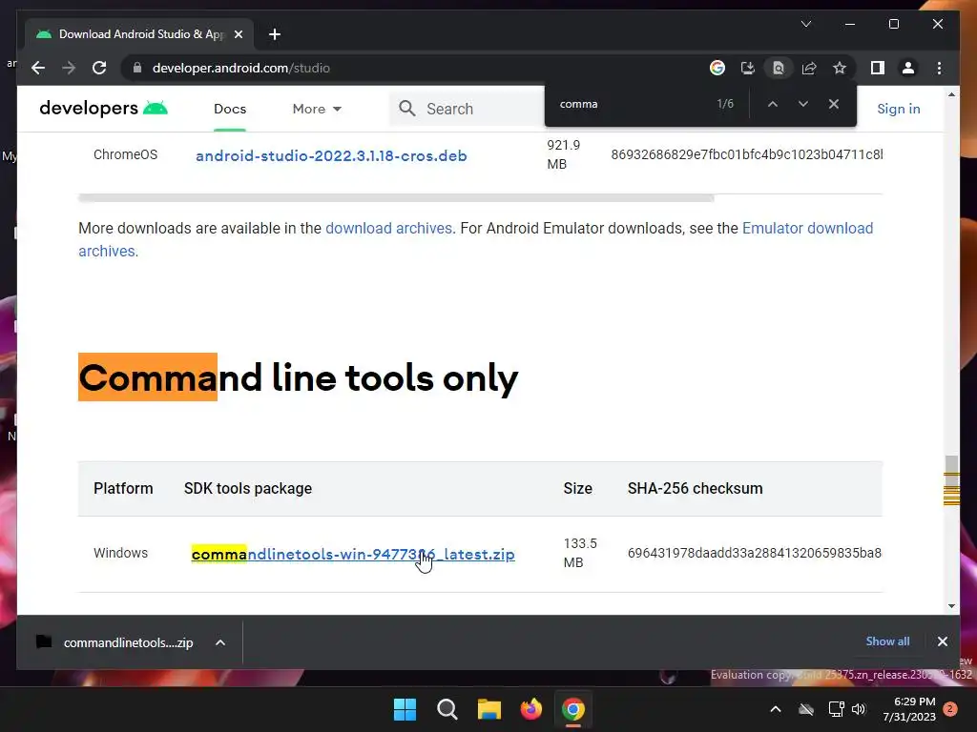This screenshot has height=732, width=977.
Task: Open Windows taskbar Search
Action: [x=447, y=709]
